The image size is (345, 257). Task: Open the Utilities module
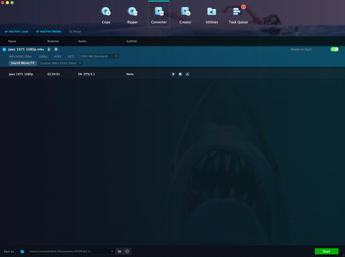click(212, 15)
